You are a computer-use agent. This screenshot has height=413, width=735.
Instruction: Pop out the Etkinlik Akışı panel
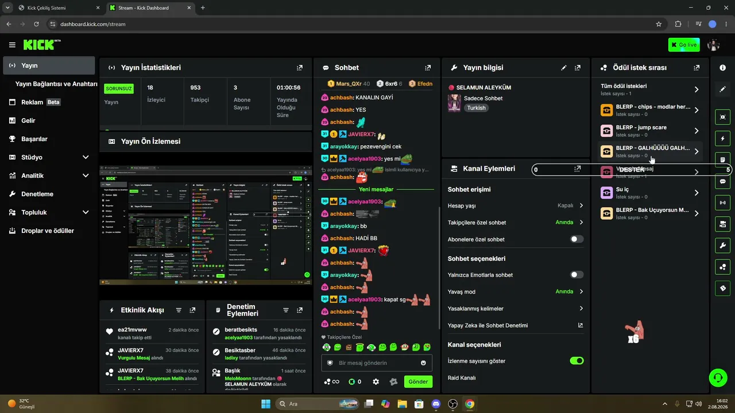click(x=192, y=310)
